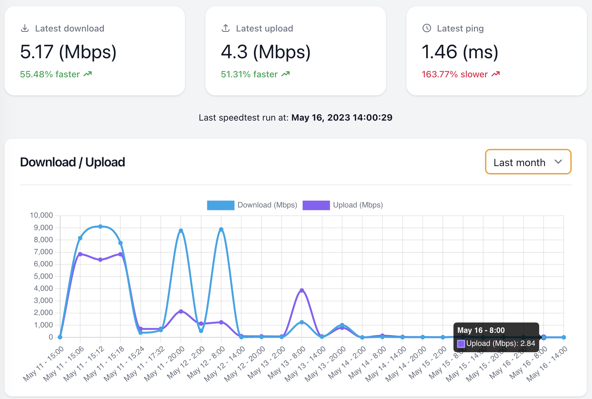This screenshot has height=399, width=592.
Task: Select the Download / Upload section heading
Action: click(x=73, y=162)
